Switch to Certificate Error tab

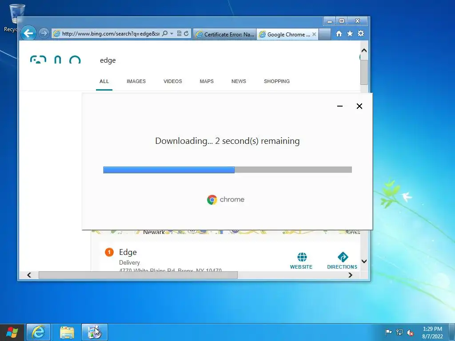[x=224, y=34]
